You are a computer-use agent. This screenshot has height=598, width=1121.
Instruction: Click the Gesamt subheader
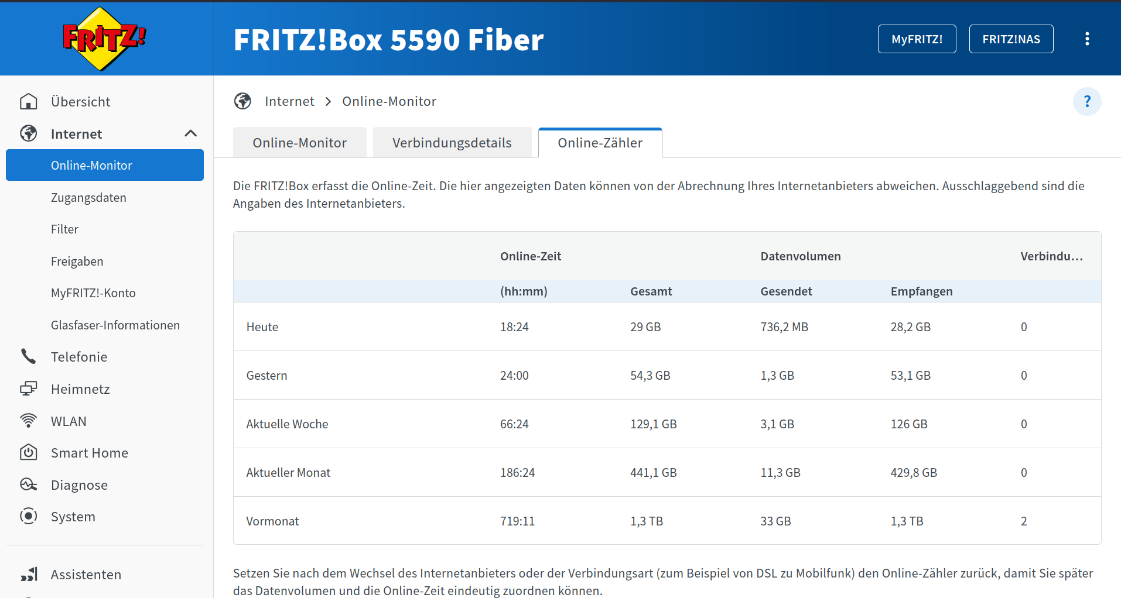pos(651,291)
